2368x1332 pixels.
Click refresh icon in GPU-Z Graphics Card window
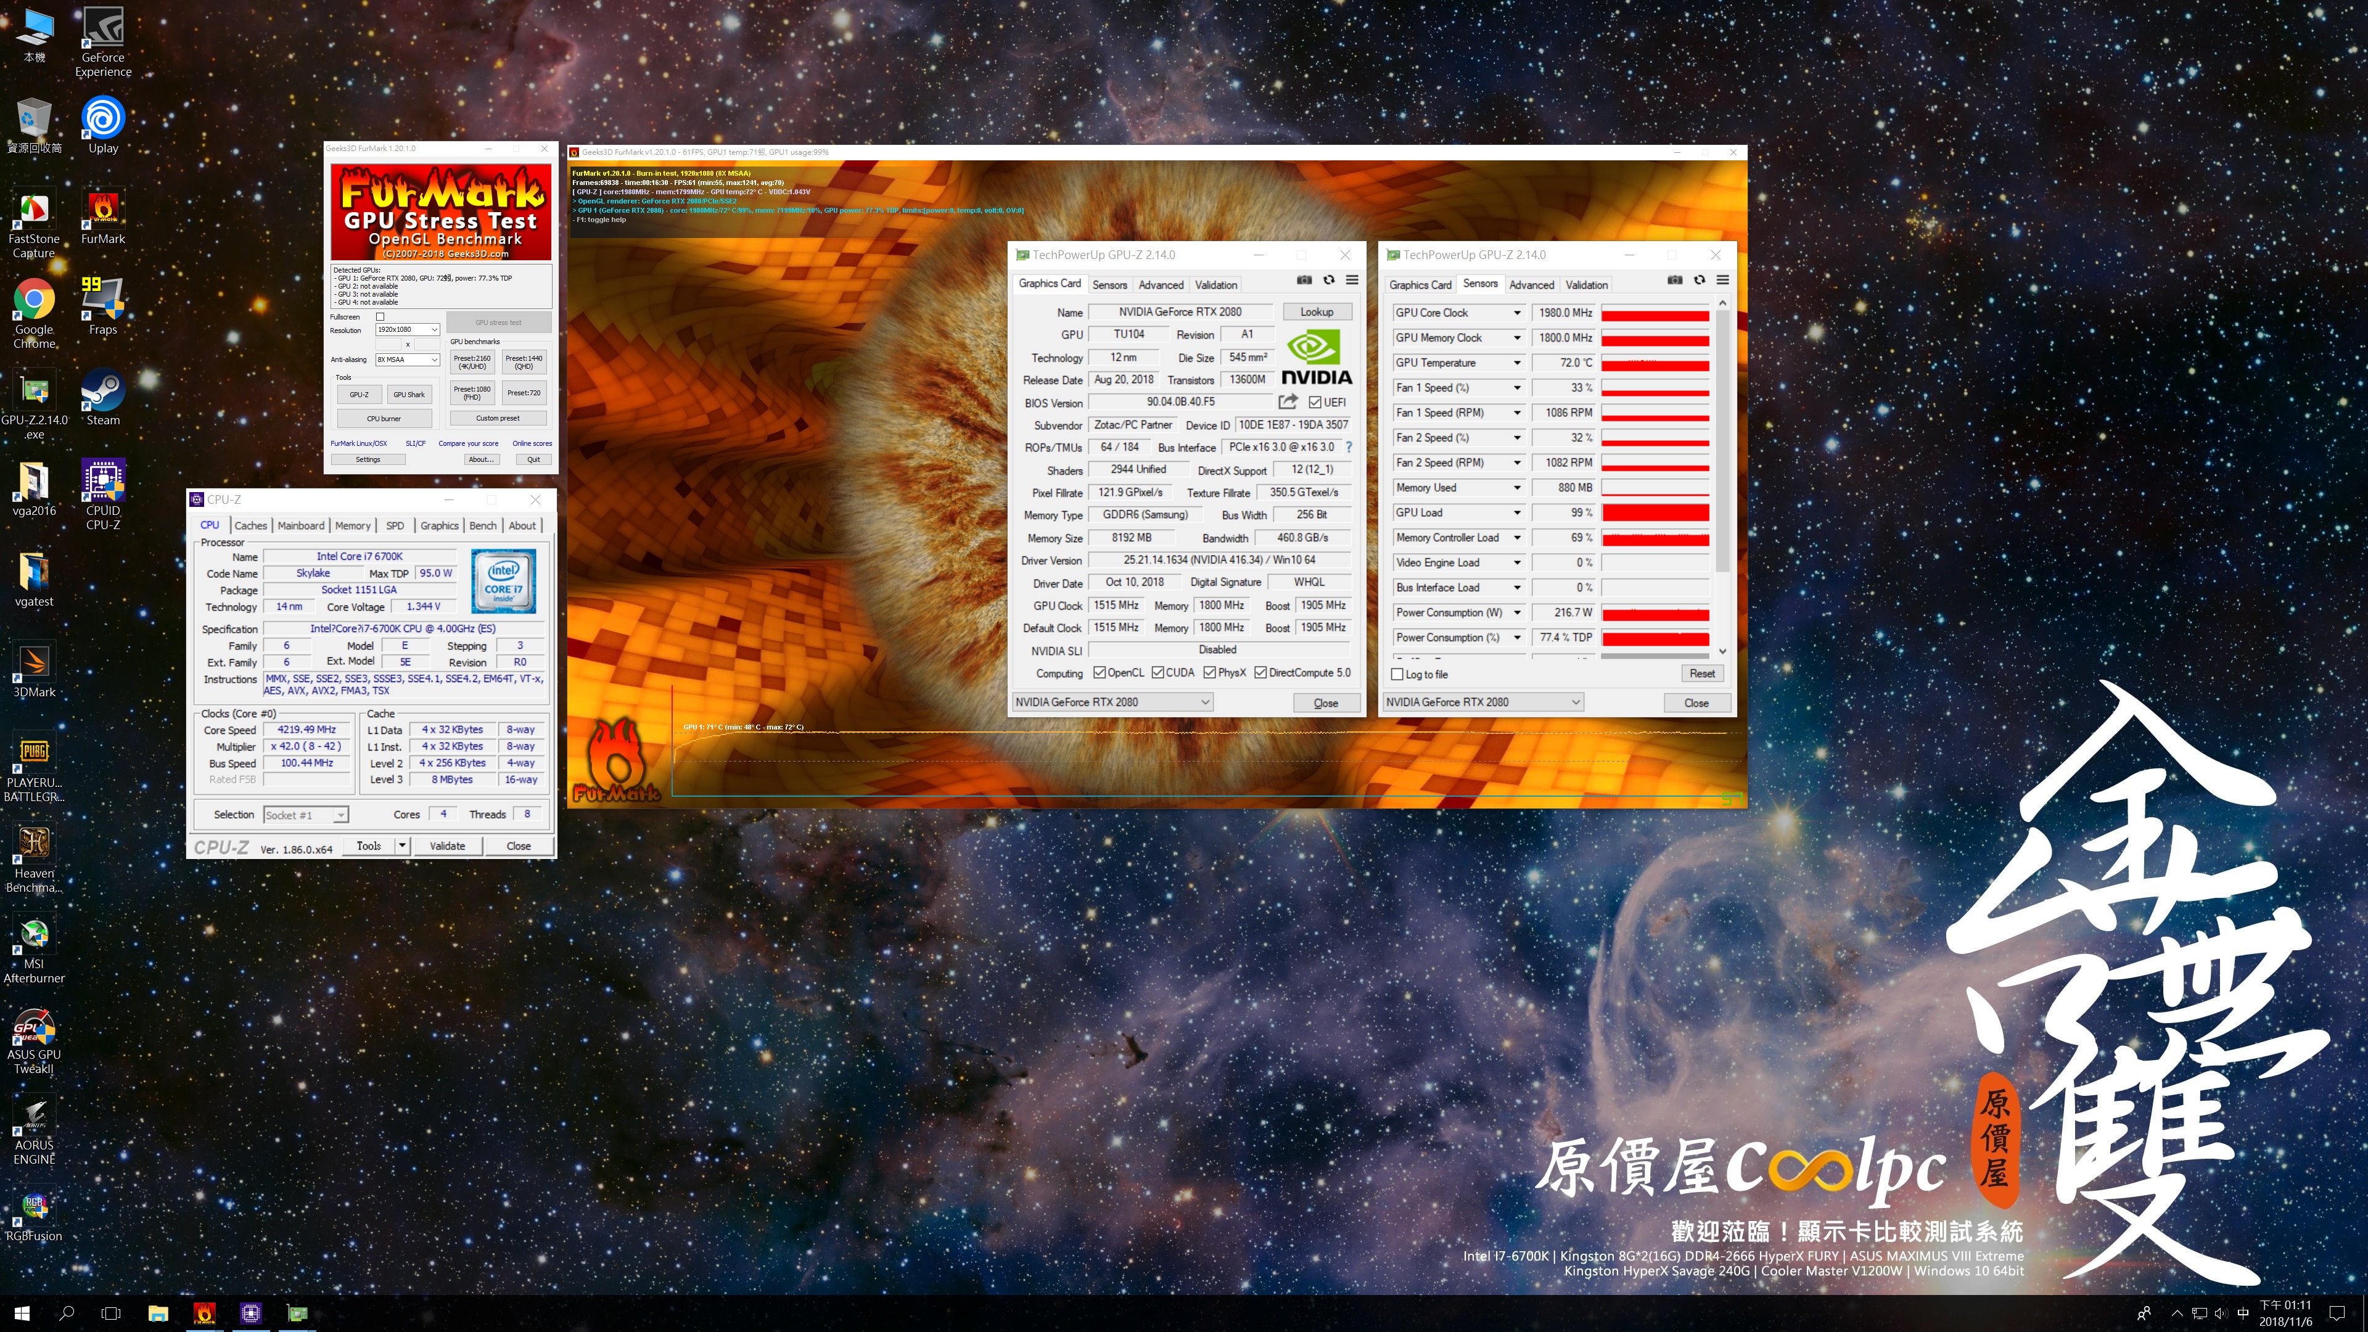(1328, 281)
